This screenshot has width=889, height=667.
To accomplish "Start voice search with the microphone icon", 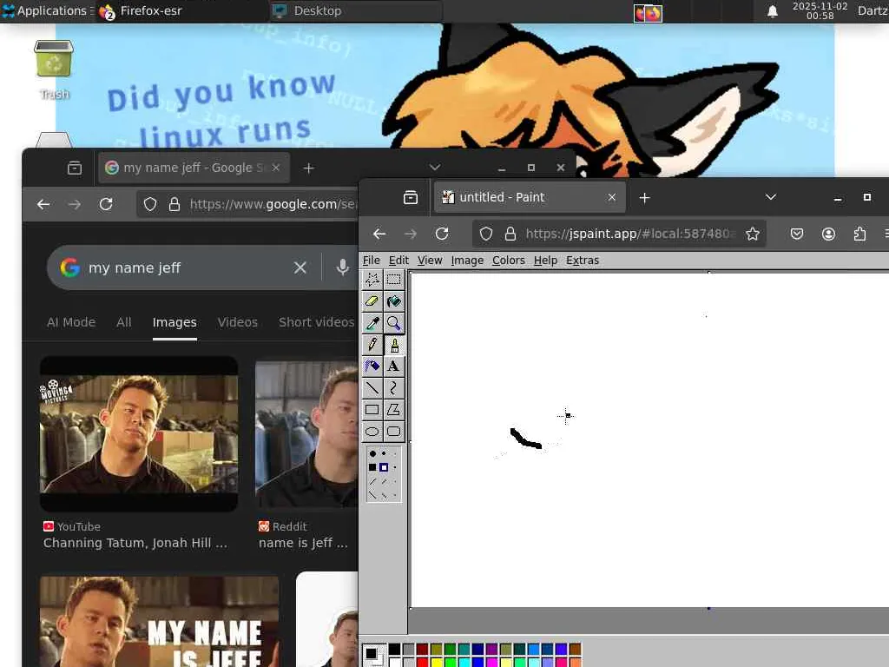I will click(x=342, y=267).
